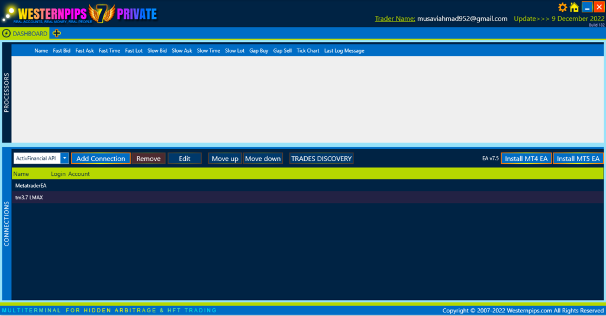
Task: Click the CONNECTIONS side panel label
Action: pyautogui.click(x=6, y=224)
